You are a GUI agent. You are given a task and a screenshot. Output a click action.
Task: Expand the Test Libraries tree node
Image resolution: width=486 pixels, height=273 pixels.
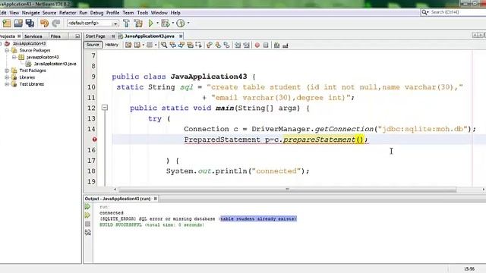[x=7, y=84]
